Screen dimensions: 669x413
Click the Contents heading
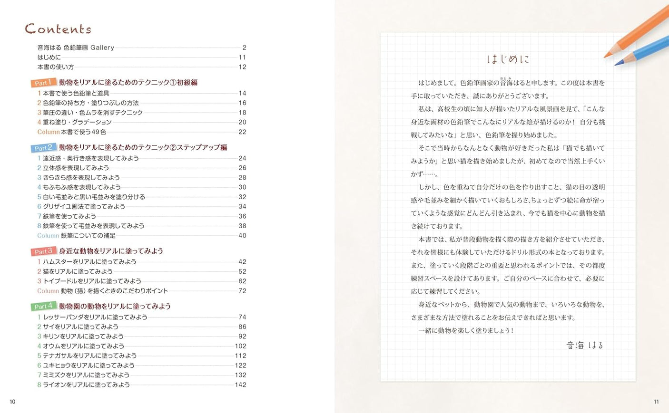pos(58,29)
